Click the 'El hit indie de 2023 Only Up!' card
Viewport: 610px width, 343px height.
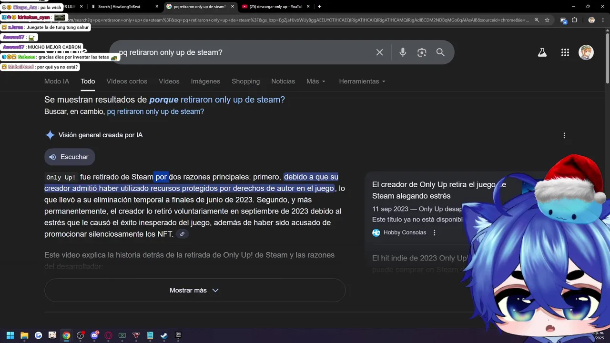(x=420, y=263)
